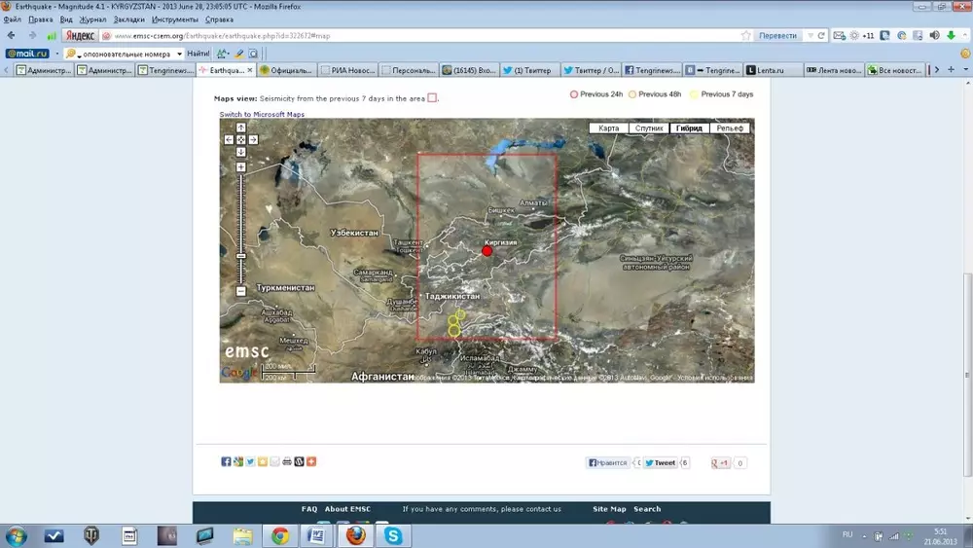The width and height of the screenshot is (973, 548).
Task: Pan the map left with the arrow
Action: pyautogui.click(x=230, y=139)
